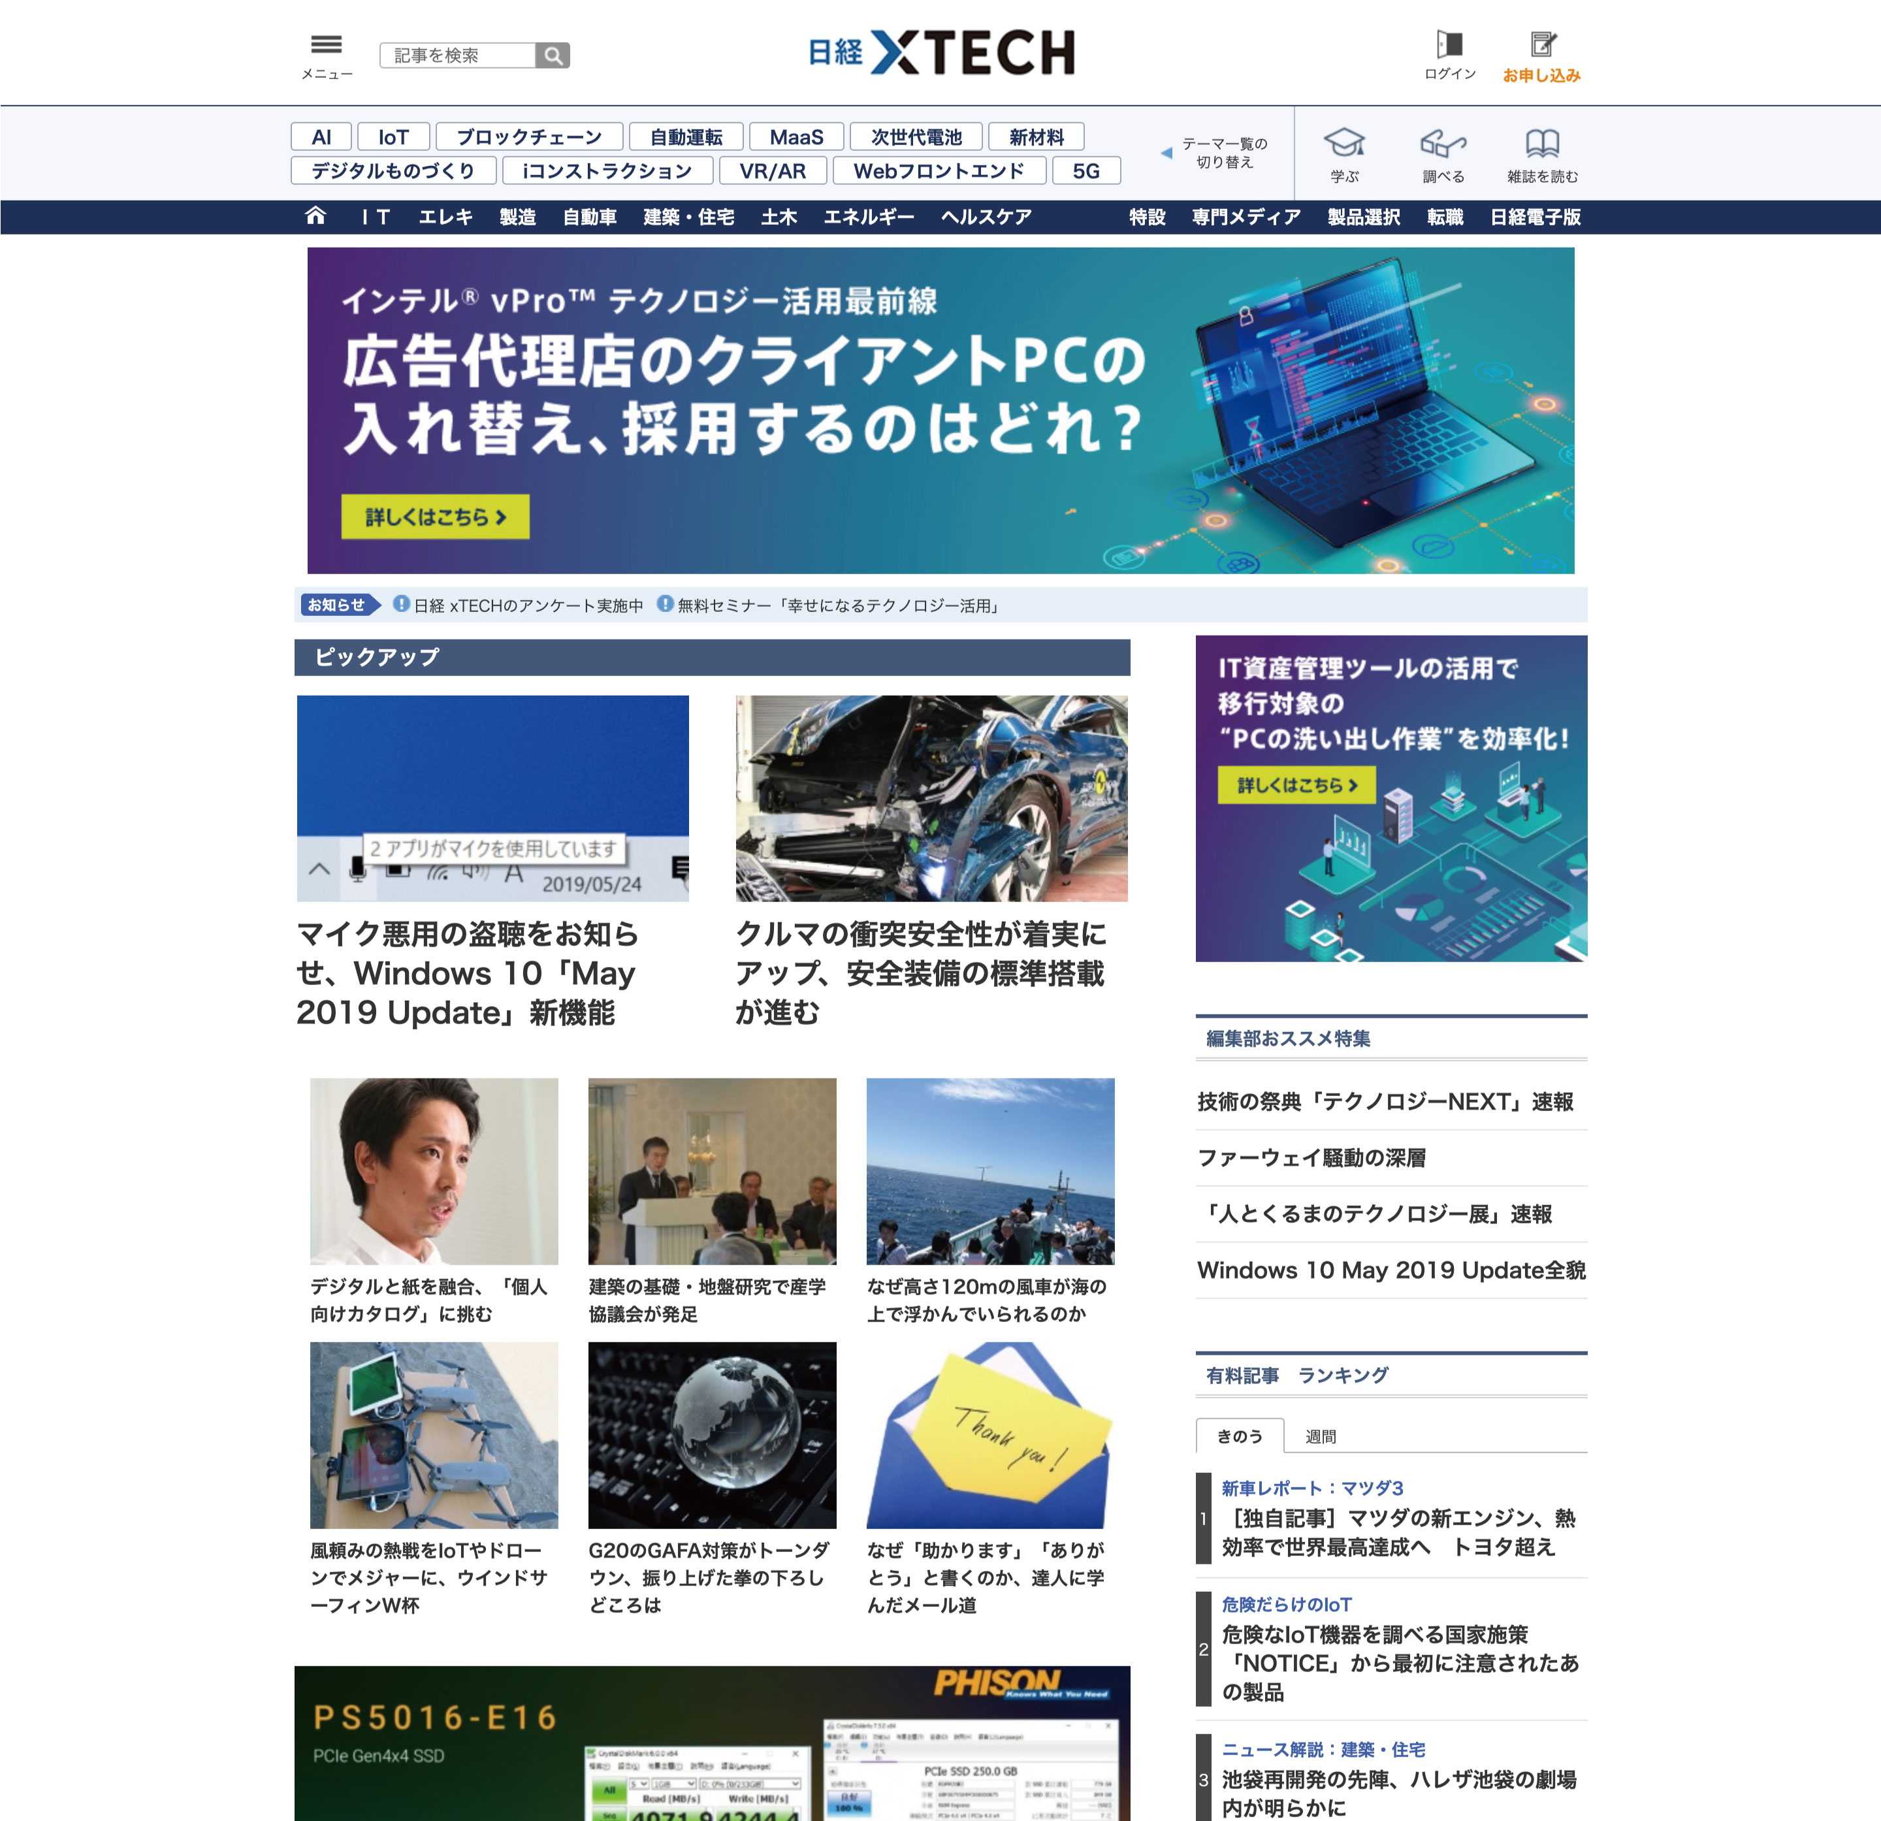Click the magnifier search button

[x=553, y=56]
